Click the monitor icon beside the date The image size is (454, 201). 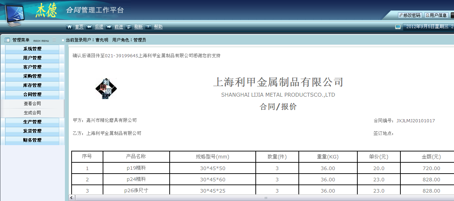398,27
